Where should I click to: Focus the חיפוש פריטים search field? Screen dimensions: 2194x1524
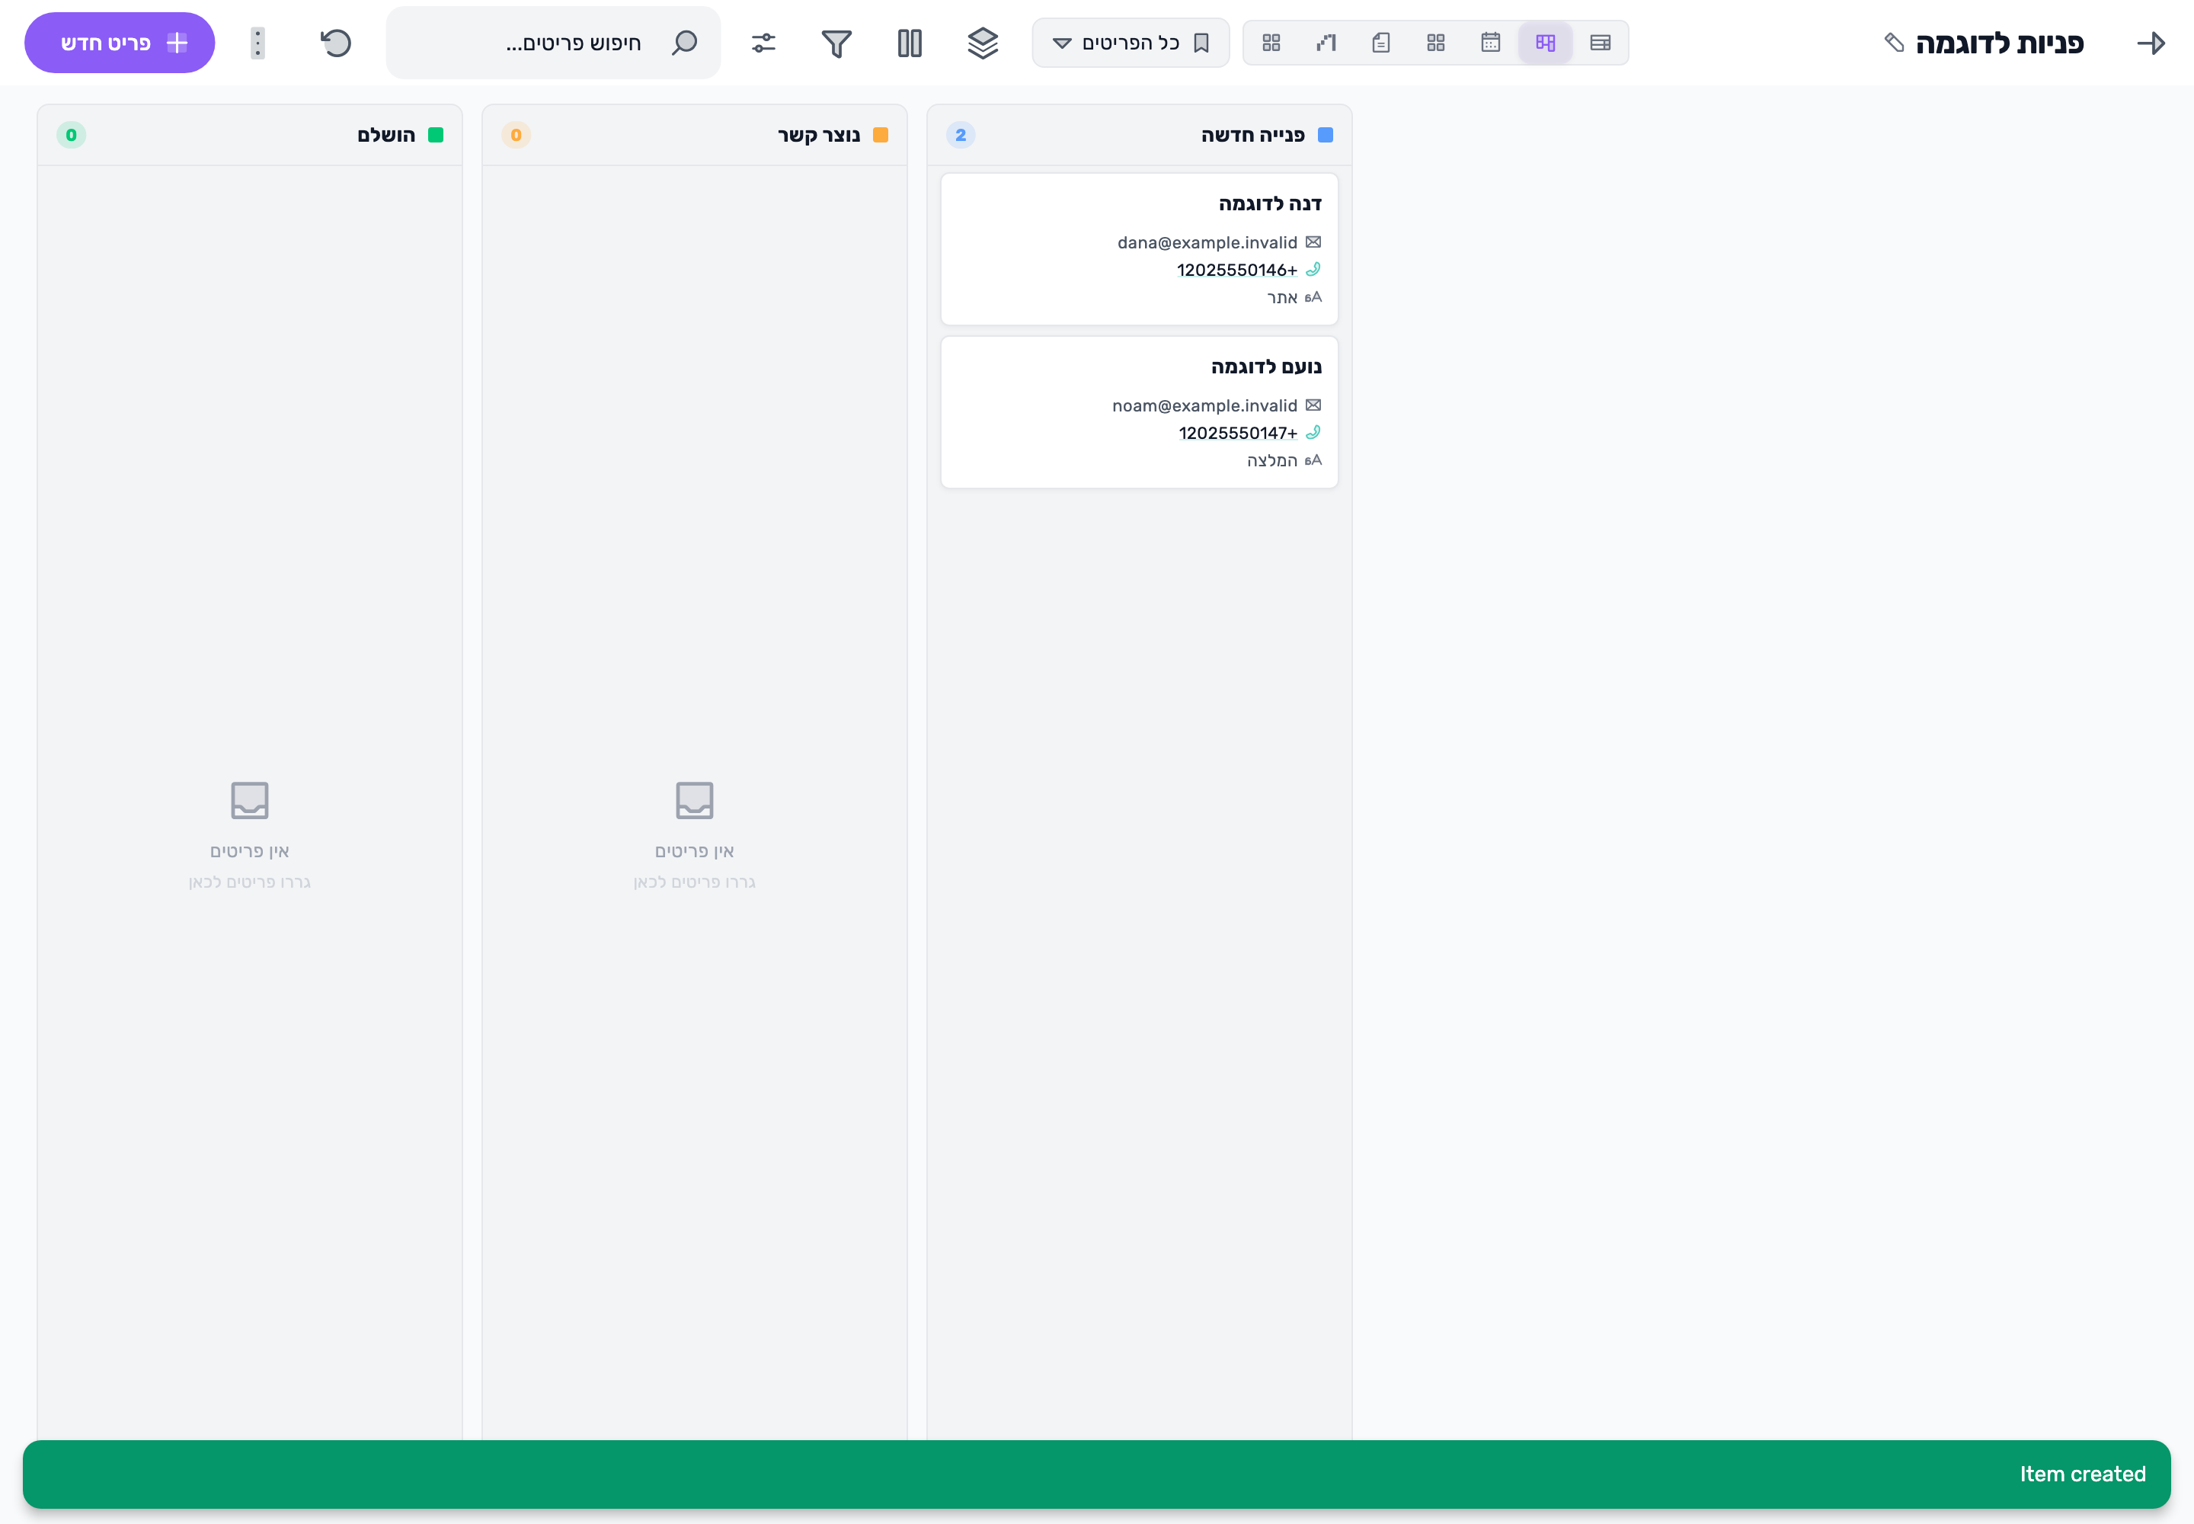(554, 43)
